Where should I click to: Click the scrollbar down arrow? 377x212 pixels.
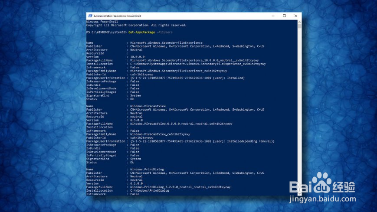[x=300, y=193]
